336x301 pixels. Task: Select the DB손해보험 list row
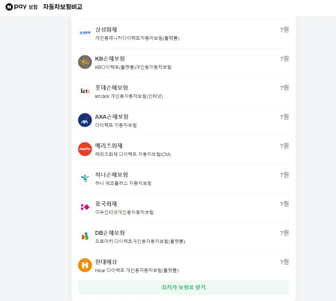tap(181, 236)
